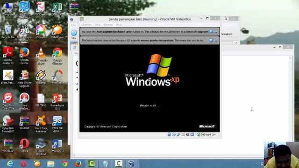The height and width of the screenshot is (168, 299).
Task: Select the CyberLink PowerDVD desktop icon
Action: [8, 124]
